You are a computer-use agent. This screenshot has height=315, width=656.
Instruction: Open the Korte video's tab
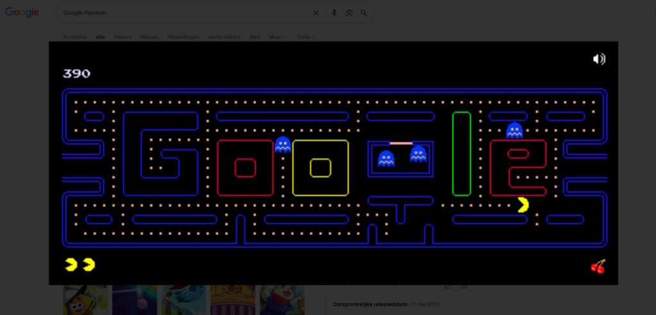pos(224,37)
